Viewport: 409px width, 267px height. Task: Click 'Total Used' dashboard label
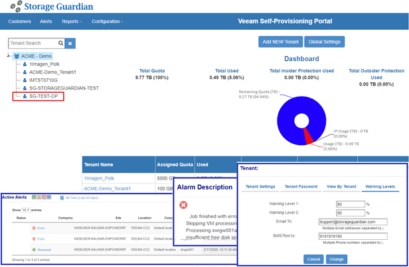coord(226,71)
